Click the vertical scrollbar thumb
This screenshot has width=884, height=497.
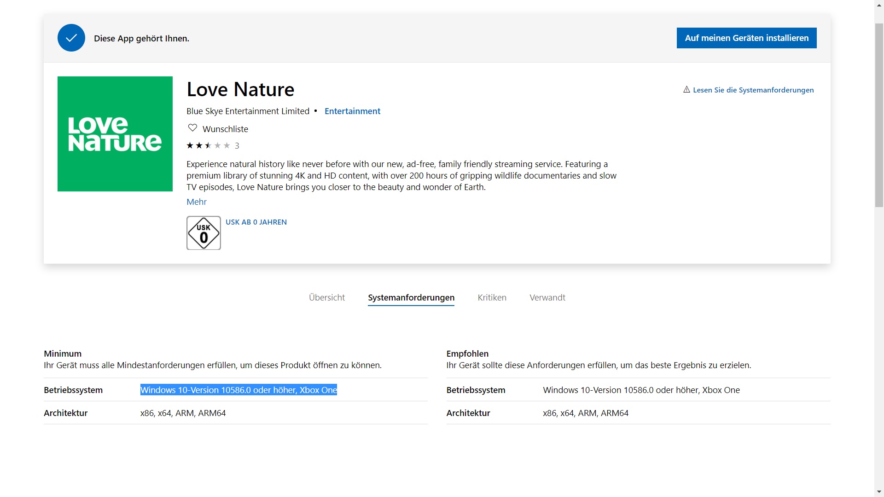[879, 115]
